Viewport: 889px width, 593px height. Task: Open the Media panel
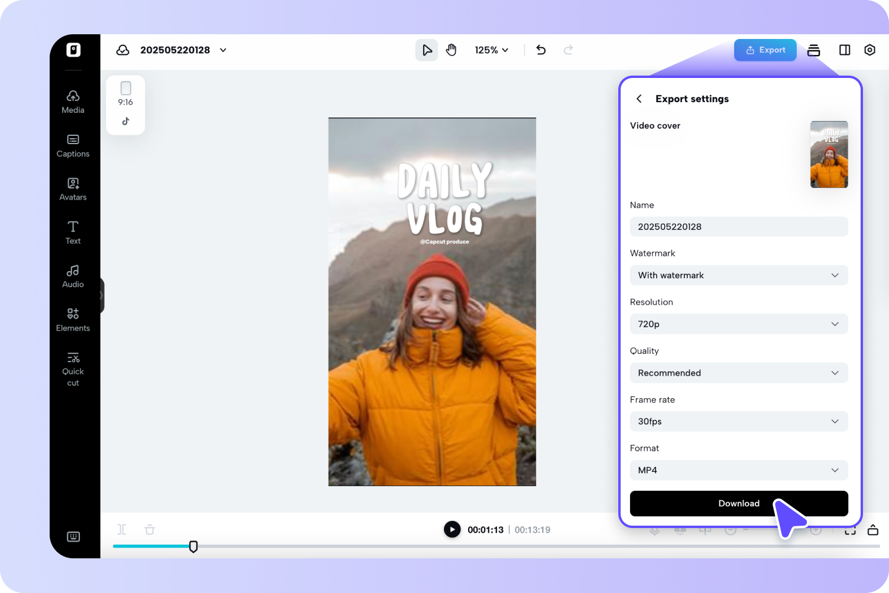[73, 100]
